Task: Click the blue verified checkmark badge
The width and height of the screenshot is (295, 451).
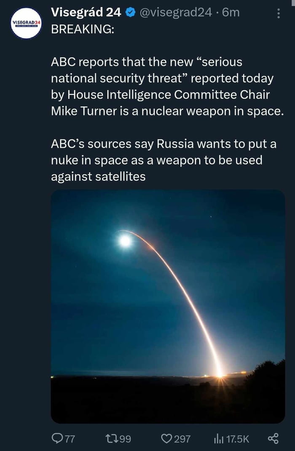Action: [x=131, y=13]
